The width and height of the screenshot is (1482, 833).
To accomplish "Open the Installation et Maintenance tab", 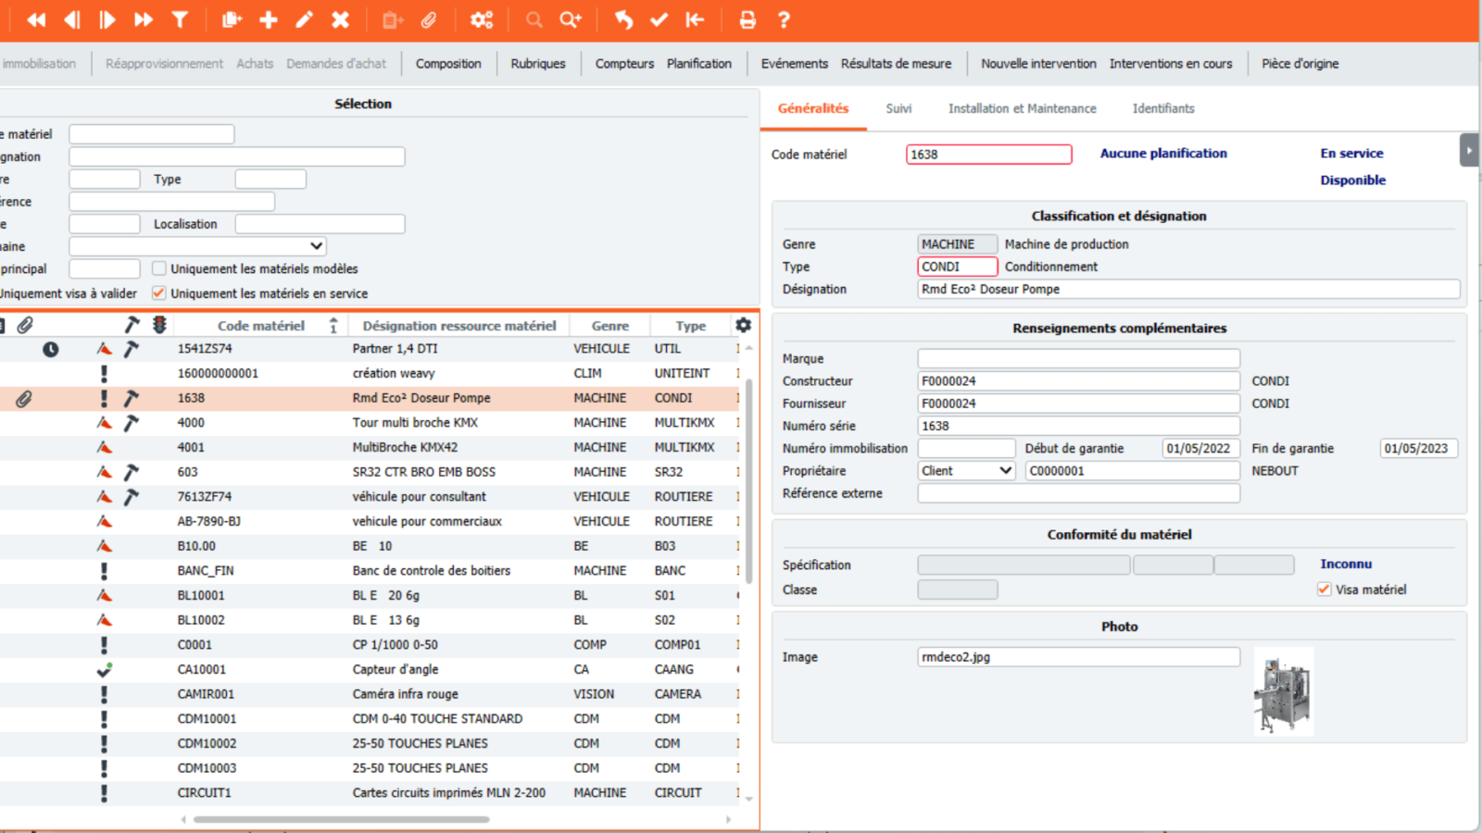I will pyautogui.click(x=1022, y=108).
